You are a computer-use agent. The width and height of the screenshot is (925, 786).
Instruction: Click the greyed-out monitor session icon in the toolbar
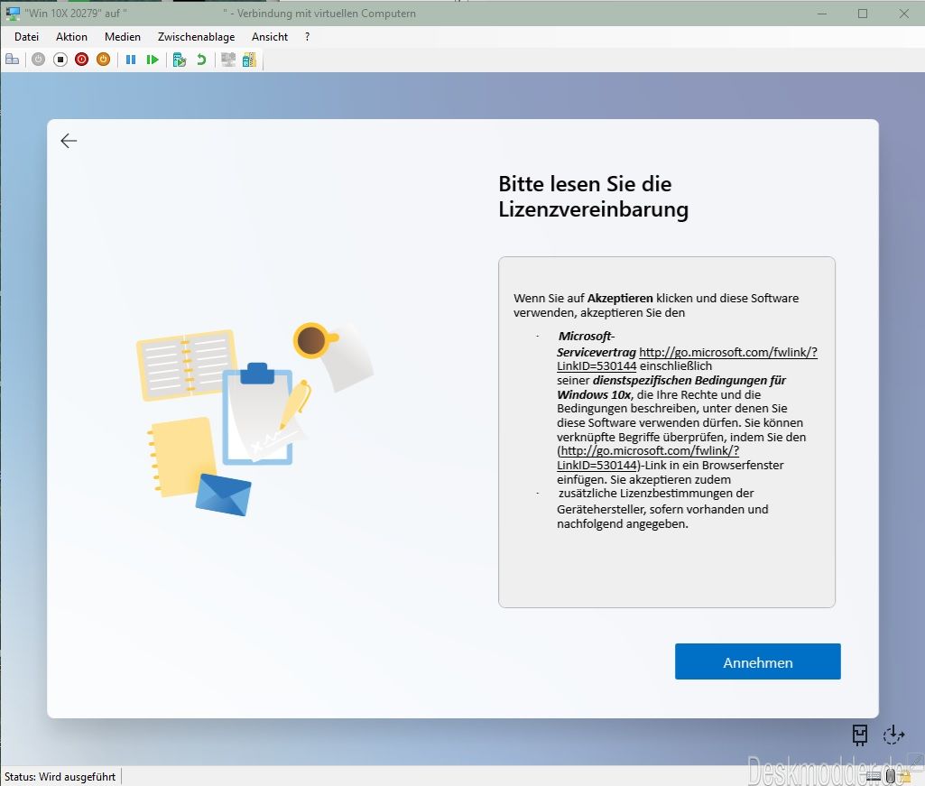pyautogui.click(x=228, y=60)
